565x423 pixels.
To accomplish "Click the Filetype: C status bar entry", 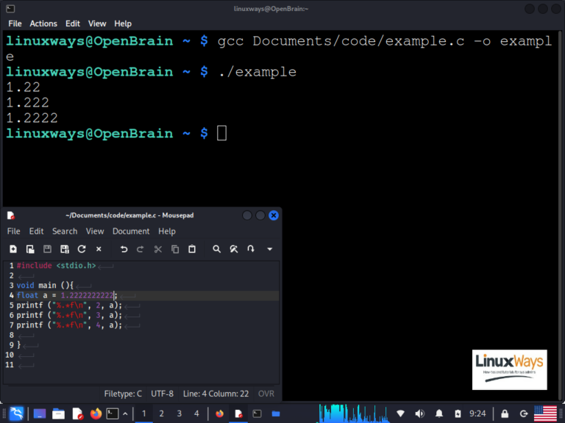I will coord(123,394).
